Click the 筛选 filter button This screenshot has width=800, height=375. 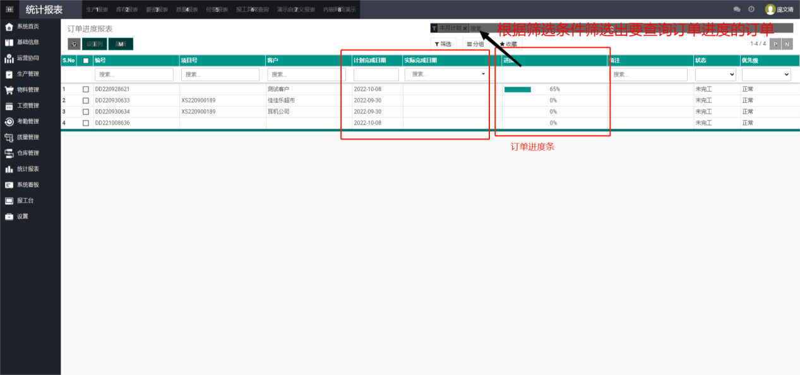click(x=443, y=44)
